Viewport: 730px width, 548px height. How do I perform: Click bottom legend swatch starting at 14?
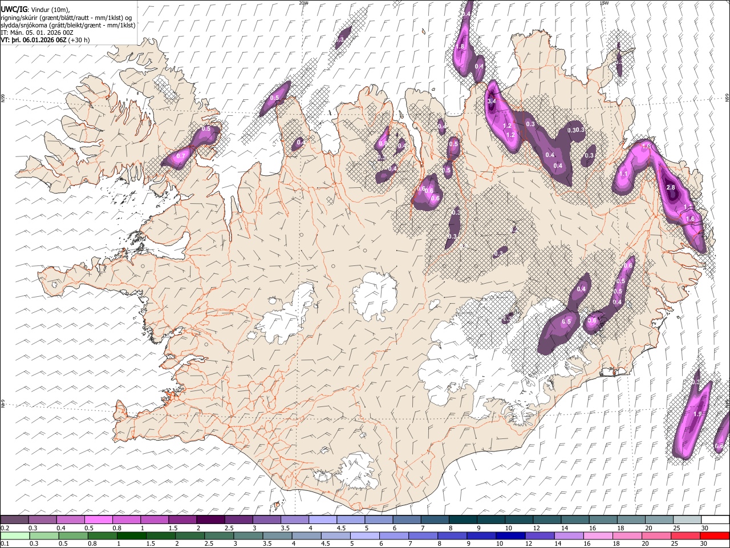point(569,535)
